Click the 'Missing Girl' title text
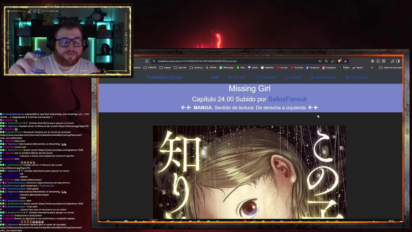 pos(249,89)
